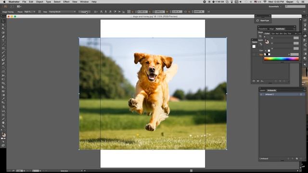Open the Essentials workspace switcher

click(x=275, y=6)
